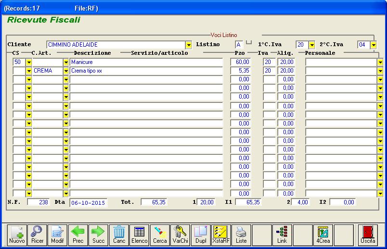Delete record with Canc trash icon
The width and height of the screenshot is (387, 249).
tap(119, 235)
